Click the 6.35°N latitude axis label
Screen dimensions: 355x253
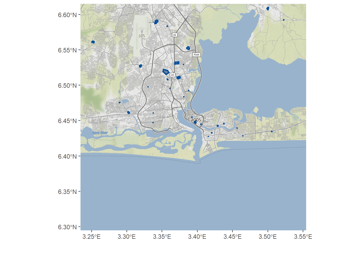pos(67,192)
